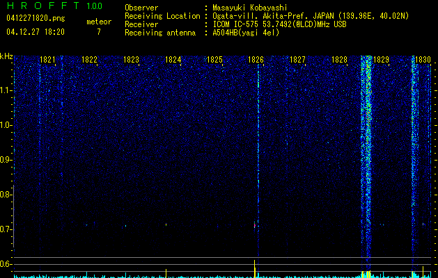The width and height of the screenshot is (438, 278).
Task: Click the 0.7 kHz axis label
Action: pyautogui.click(x=6, y=229)
